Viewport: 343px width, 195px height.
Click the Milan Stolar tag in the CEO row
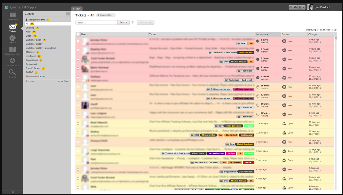click(x=208, y=135)
